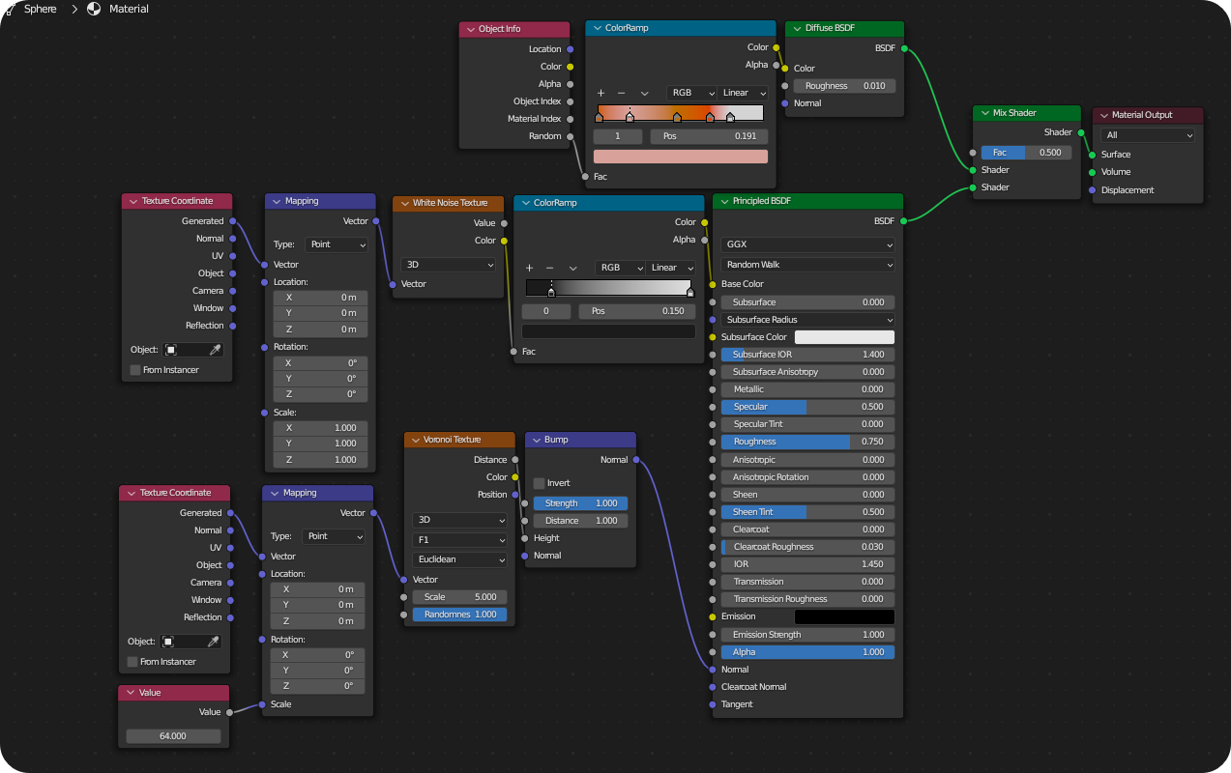The image size is (1231, 773).
Task: Click the Specular 0.500 slider
Action: click(x=807, y=407)
